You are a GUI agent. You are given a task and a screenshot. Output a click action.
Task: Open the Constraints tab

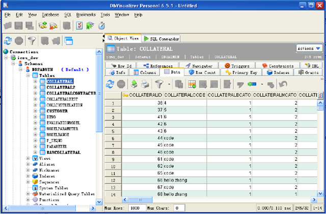pyautogui.click(x=278, y=65)
